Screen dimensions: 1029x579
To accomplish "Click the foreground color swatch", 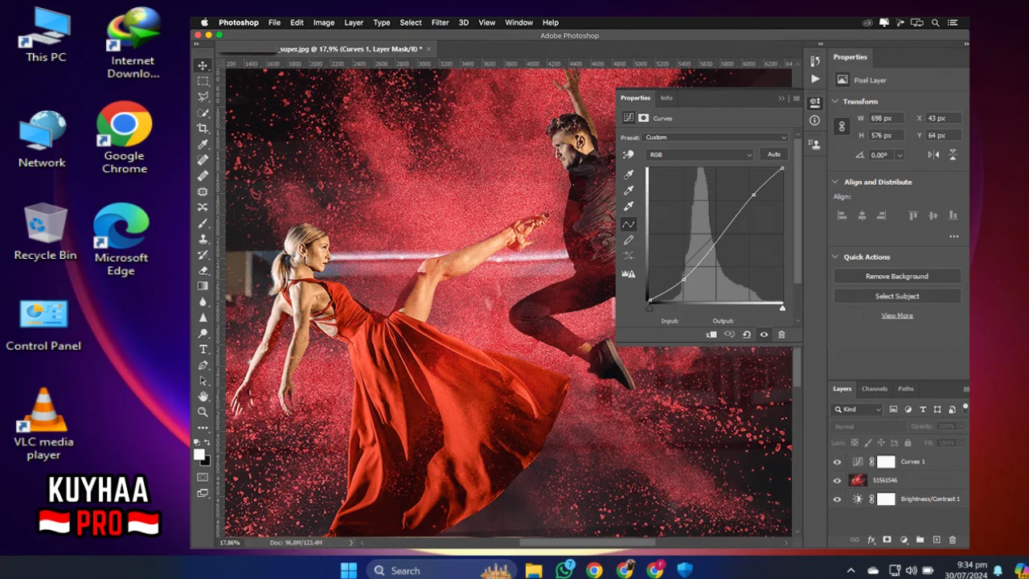I will 199,454.
